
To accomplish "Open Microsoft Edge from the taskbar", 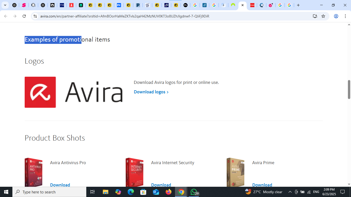I will (x=131, y=192).
